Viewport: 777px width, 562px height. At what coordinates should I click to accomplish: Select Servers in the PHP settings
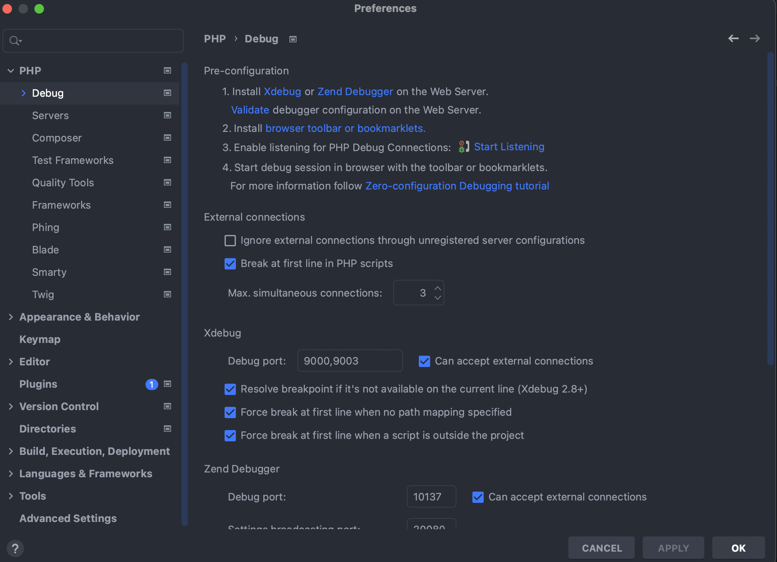(x=50, y=116)
